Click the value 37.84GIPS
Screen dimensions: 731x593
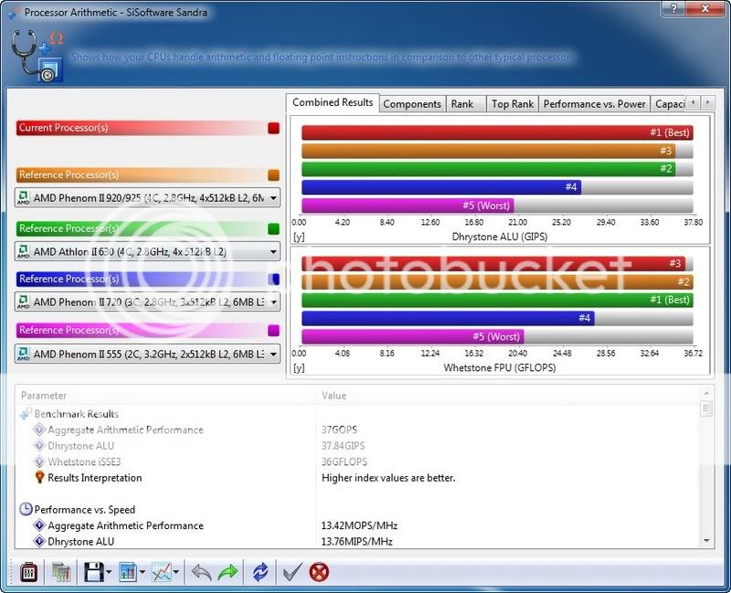click(x=344, y=446)
